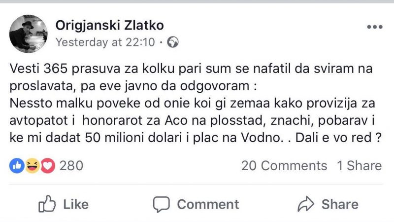Open the Origjanski Zlatko profile name link
The image size is (394, 222).
[110, 25]
